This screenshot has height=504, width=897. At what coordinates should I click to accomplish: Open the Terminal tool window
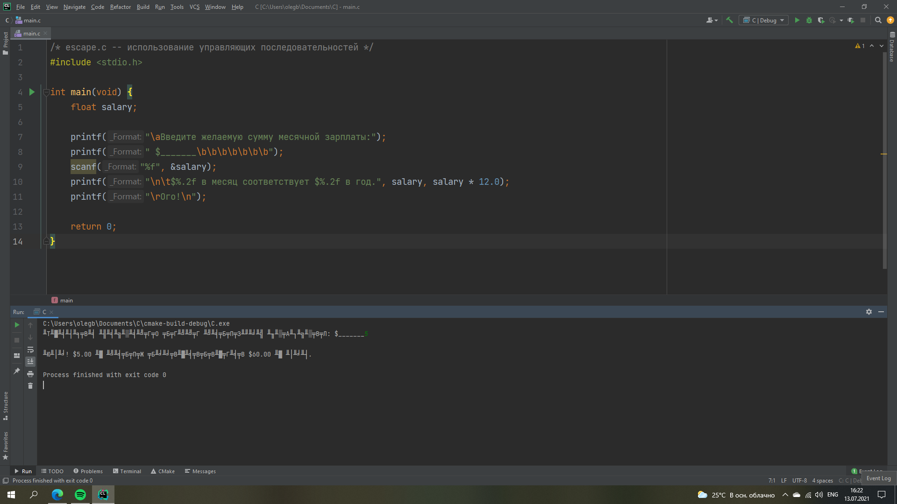[127, 471]
